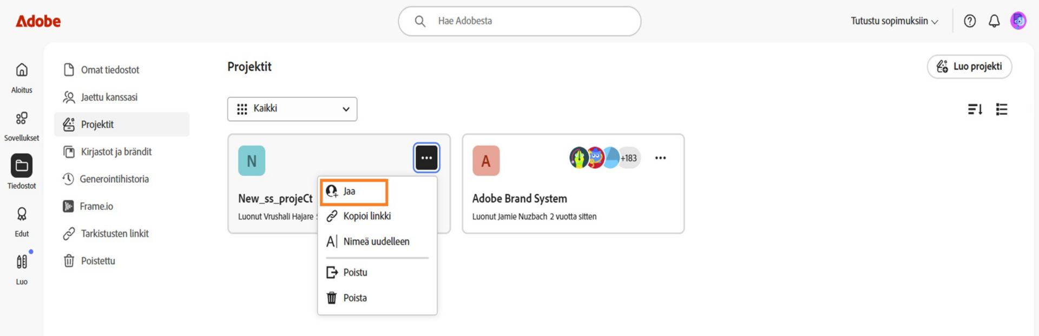1039x336 pixels.
Task: Open notifications bell
Action: tap(994, 21)
